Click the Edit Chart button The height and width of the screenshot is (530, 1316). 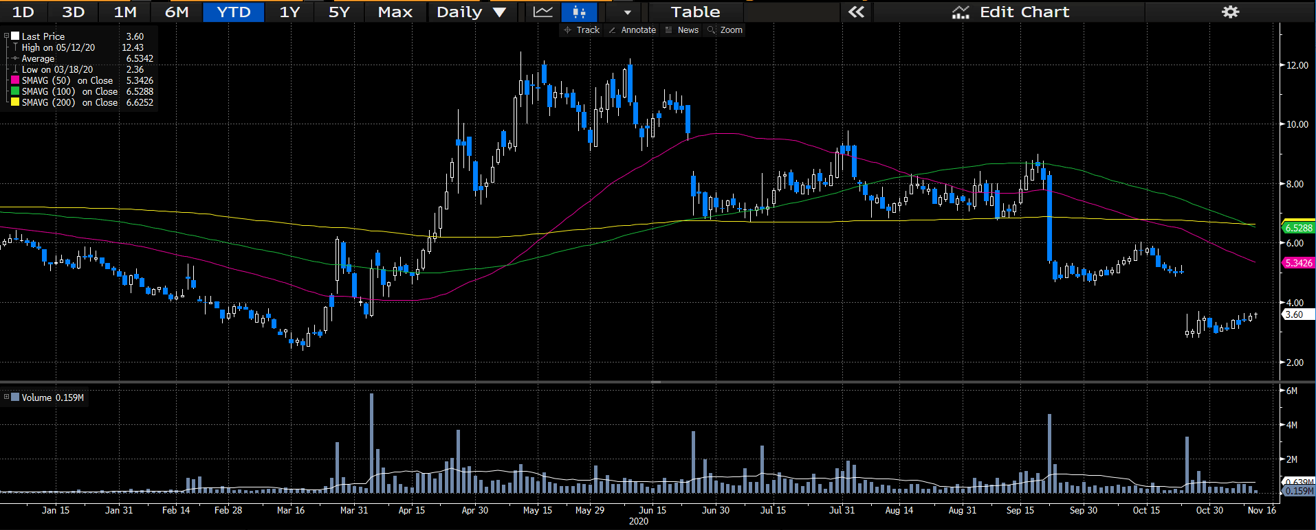click(1010, 12)
